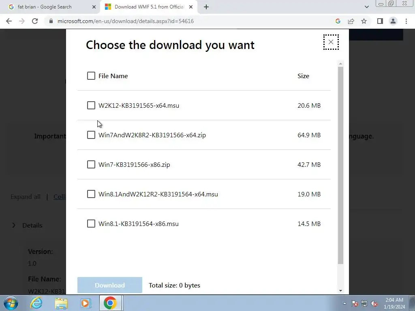Open the network tray icon
This screenshot has height=311, width=415.
(x=364, y=303)
